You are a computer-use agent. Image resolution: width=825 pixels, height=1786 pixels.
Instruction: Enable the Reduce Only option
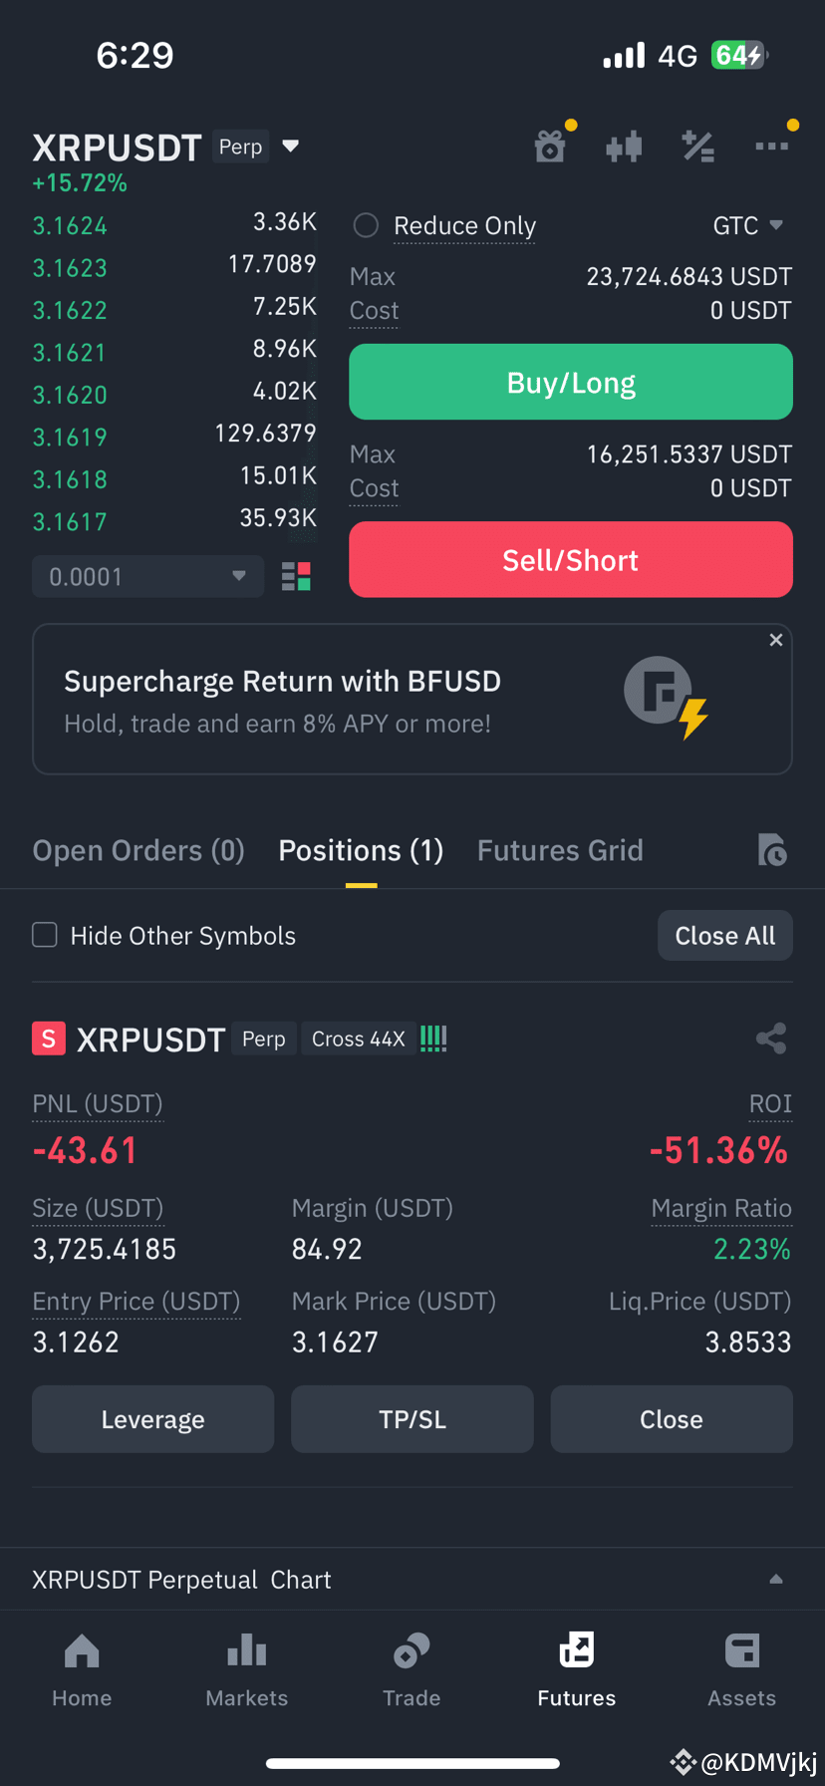[x=366, y=225]
